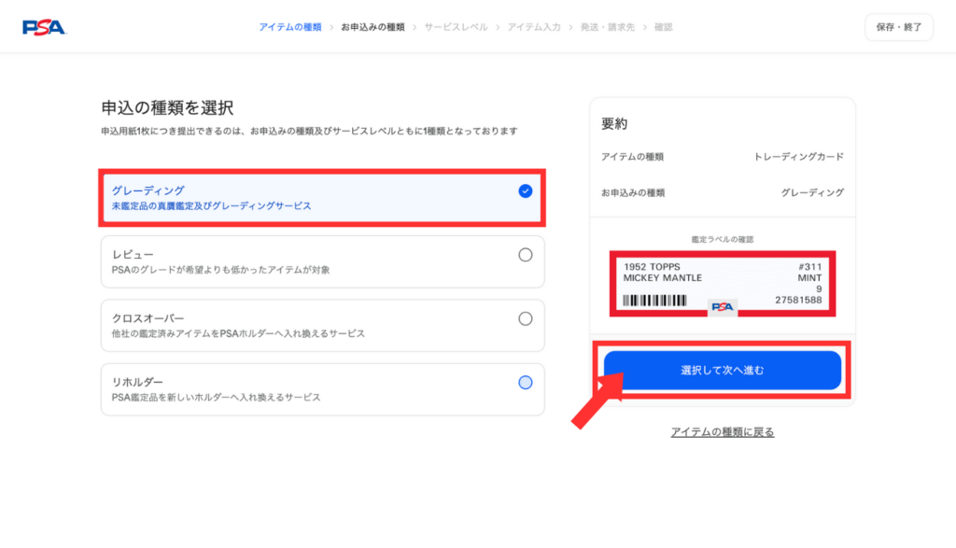Select the お申込みの種類 breadcrumb step
The height and width of the screenshot is (548, 956).
373,27
